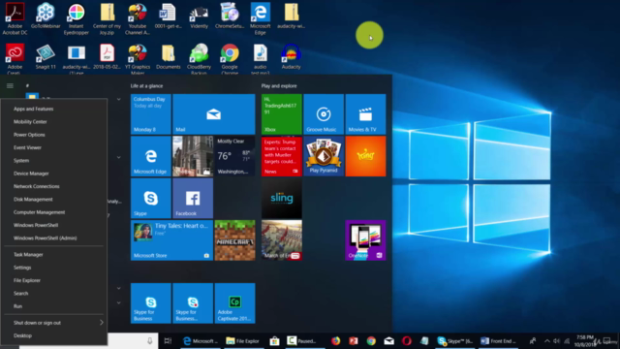Select the 2018-05-02 PDF file icon

(107, 56)
